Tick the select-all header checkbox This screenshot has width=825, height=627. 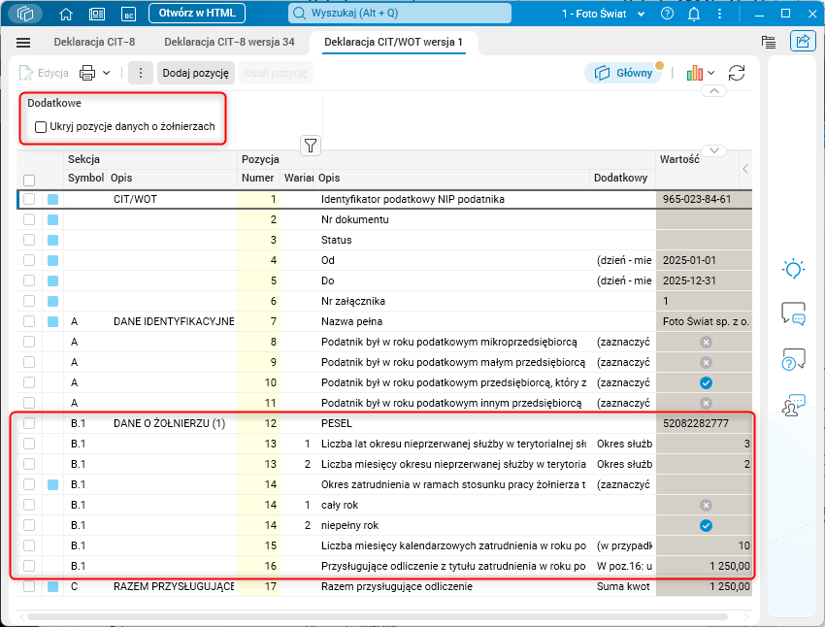click(x=29, y=181)
